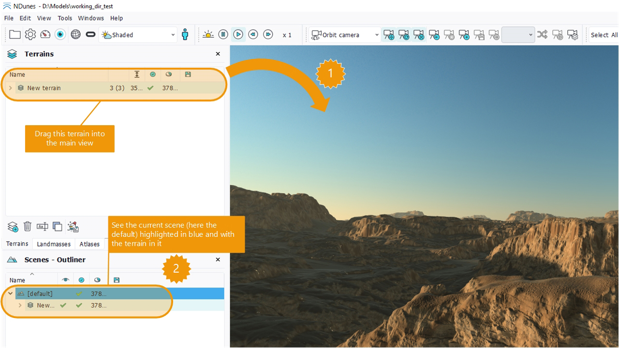Click the blue person avatar icon
This screenshot has width=619, height=348.
tap(185, 35)
